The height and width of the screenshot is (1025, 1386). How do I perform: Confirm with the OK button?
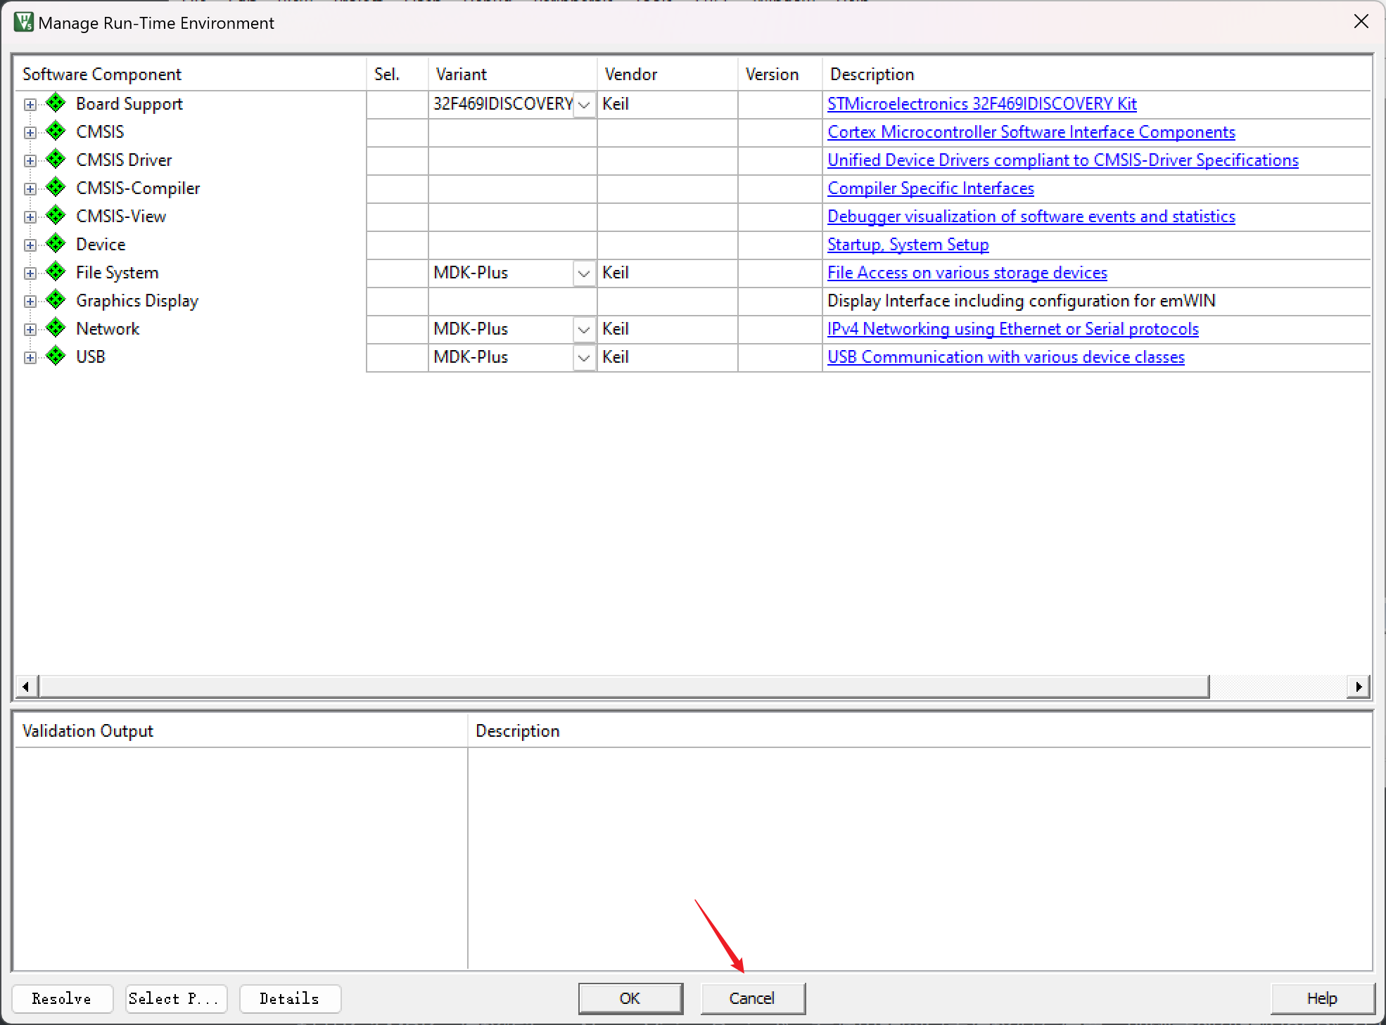point(630,998)
